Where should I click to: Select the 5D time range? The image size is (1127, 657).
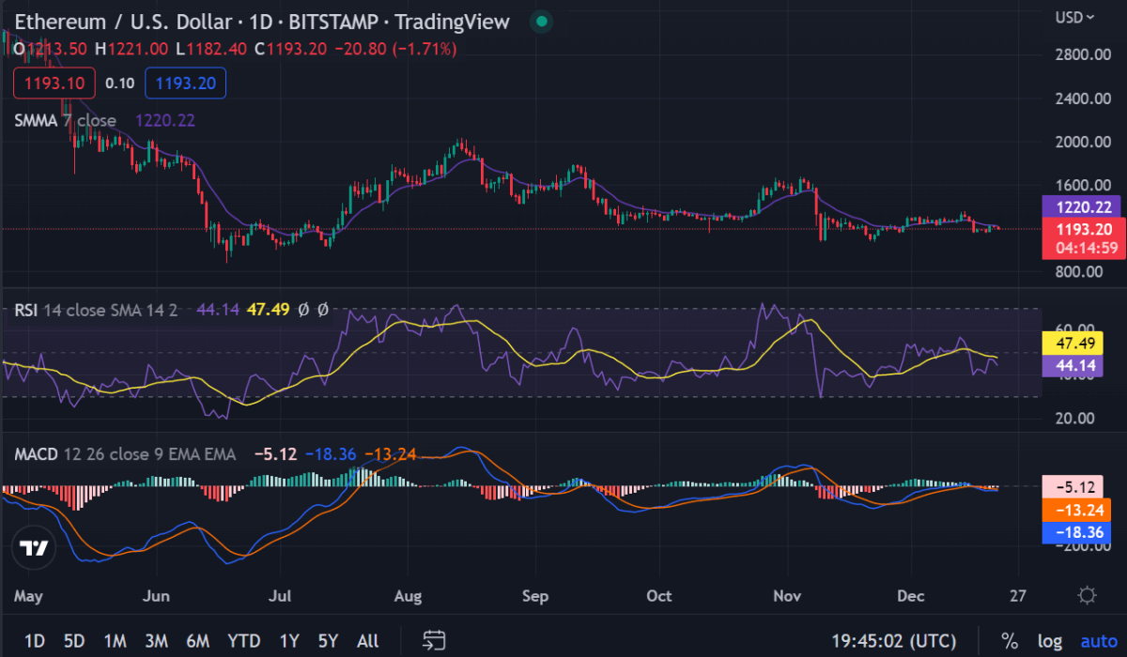tap(73, 641)
